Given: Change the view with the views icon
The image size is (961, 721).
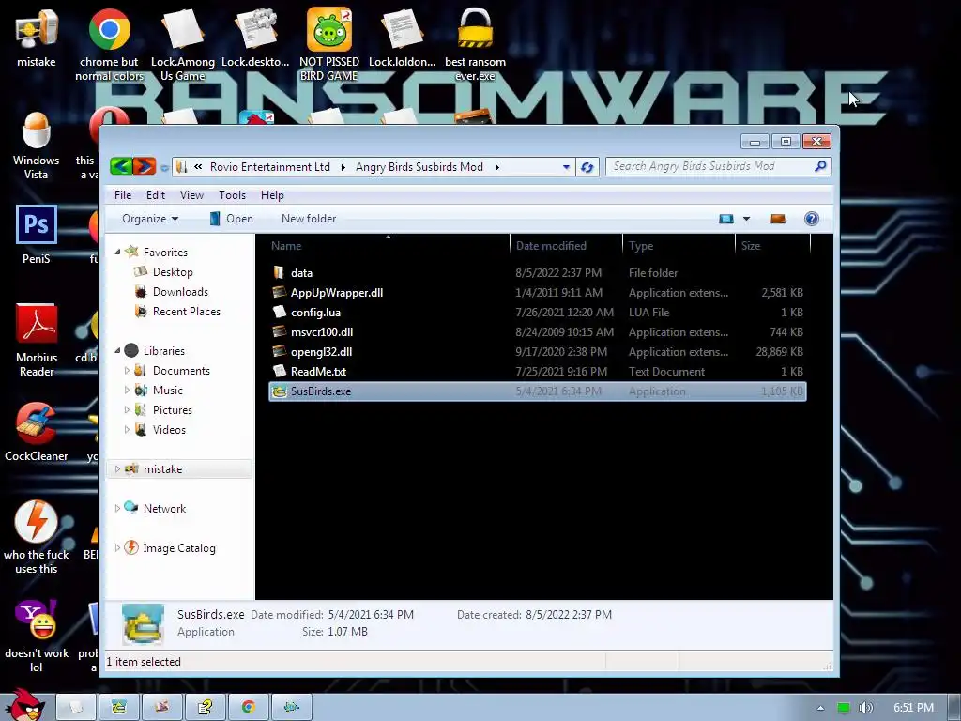Looking at the screenshot, I should tap(726, 219).
